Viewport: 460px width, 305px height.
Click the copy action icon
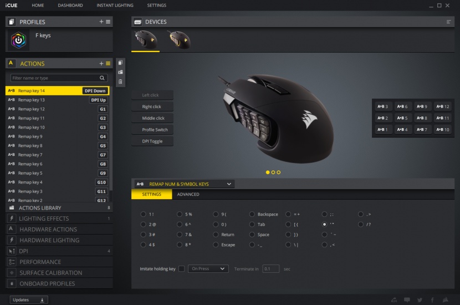(120, 63)
